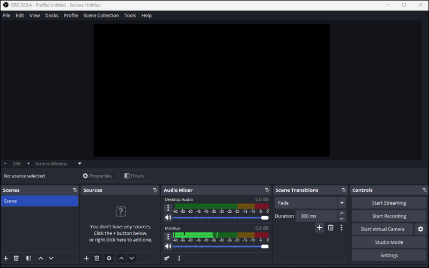Image resolution: width=429 pixels, height=268 pixels.
Task: Select the Scene item in Scenes list
Action: coord(39,201)
